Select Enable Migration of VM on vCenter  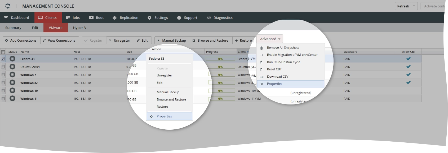point(291,55)
